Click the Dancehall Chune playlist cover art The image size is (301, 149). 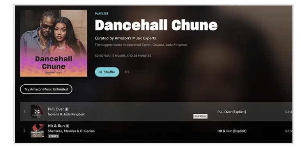click(53, 43)
